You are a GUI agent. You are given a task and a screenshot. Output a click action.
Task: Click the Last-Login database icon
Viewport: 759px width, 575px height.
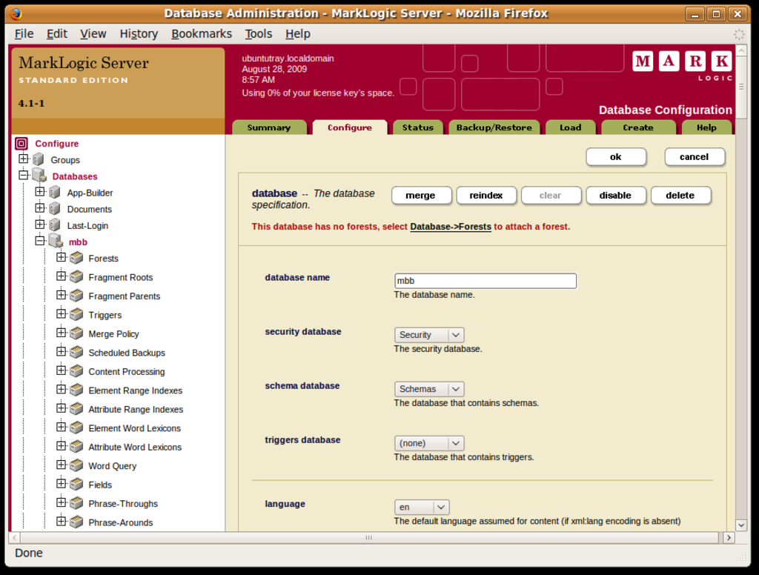[x=55, y=225]
